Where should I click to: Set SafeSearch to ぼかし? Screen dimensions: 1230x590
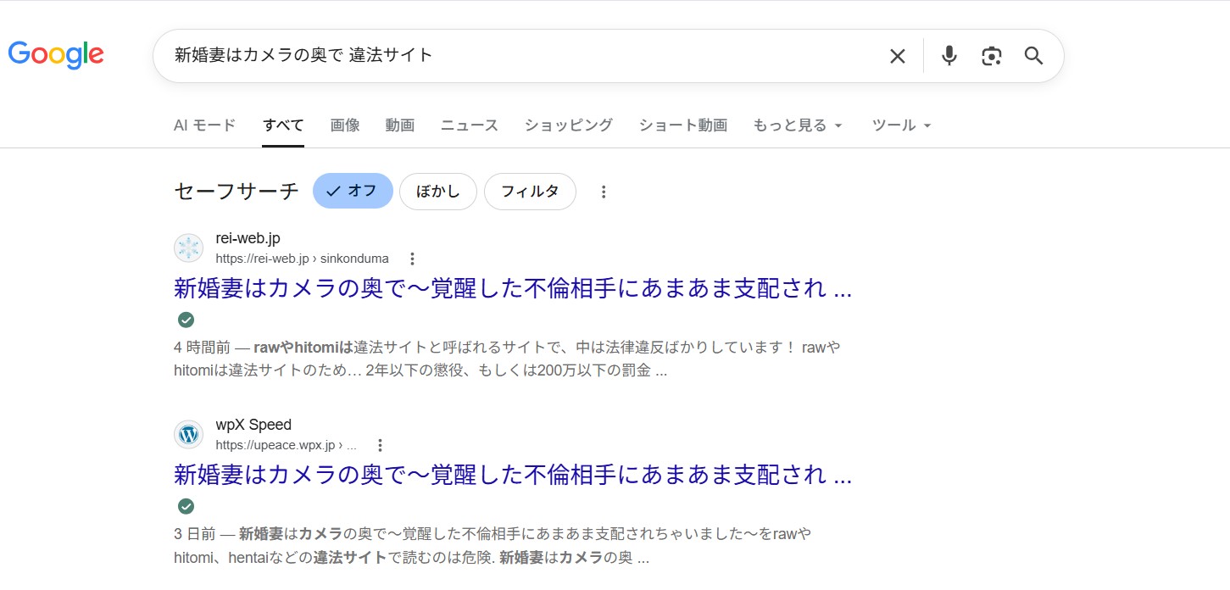(438, 191)
